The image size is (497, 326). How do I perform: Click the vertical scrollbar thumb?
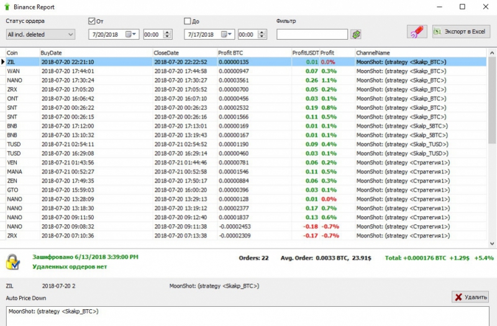tap(492, 101)
